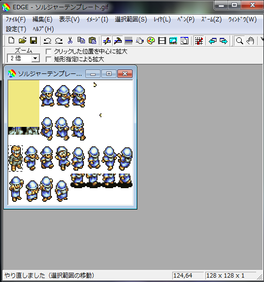The height and width of the screenshot is (282, 264).
Task: Open the 設定(T) menu
Action: click(16, 29)
